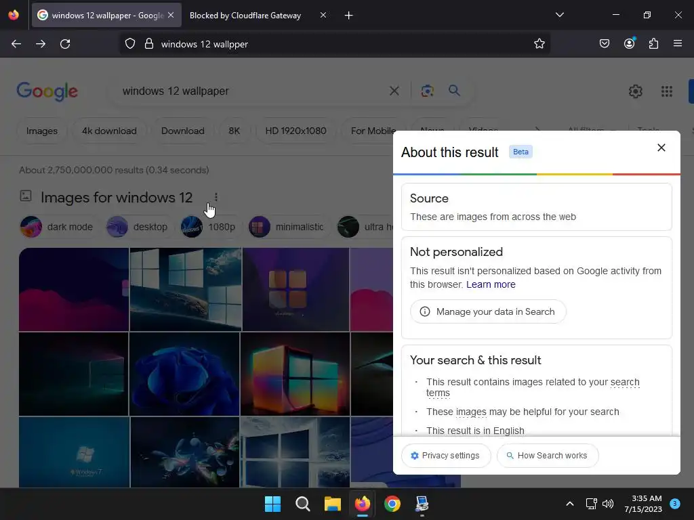Open the Firefox hamburger menu
The width and height of the screenshot is (694, 520).
[x=677, y=44]
